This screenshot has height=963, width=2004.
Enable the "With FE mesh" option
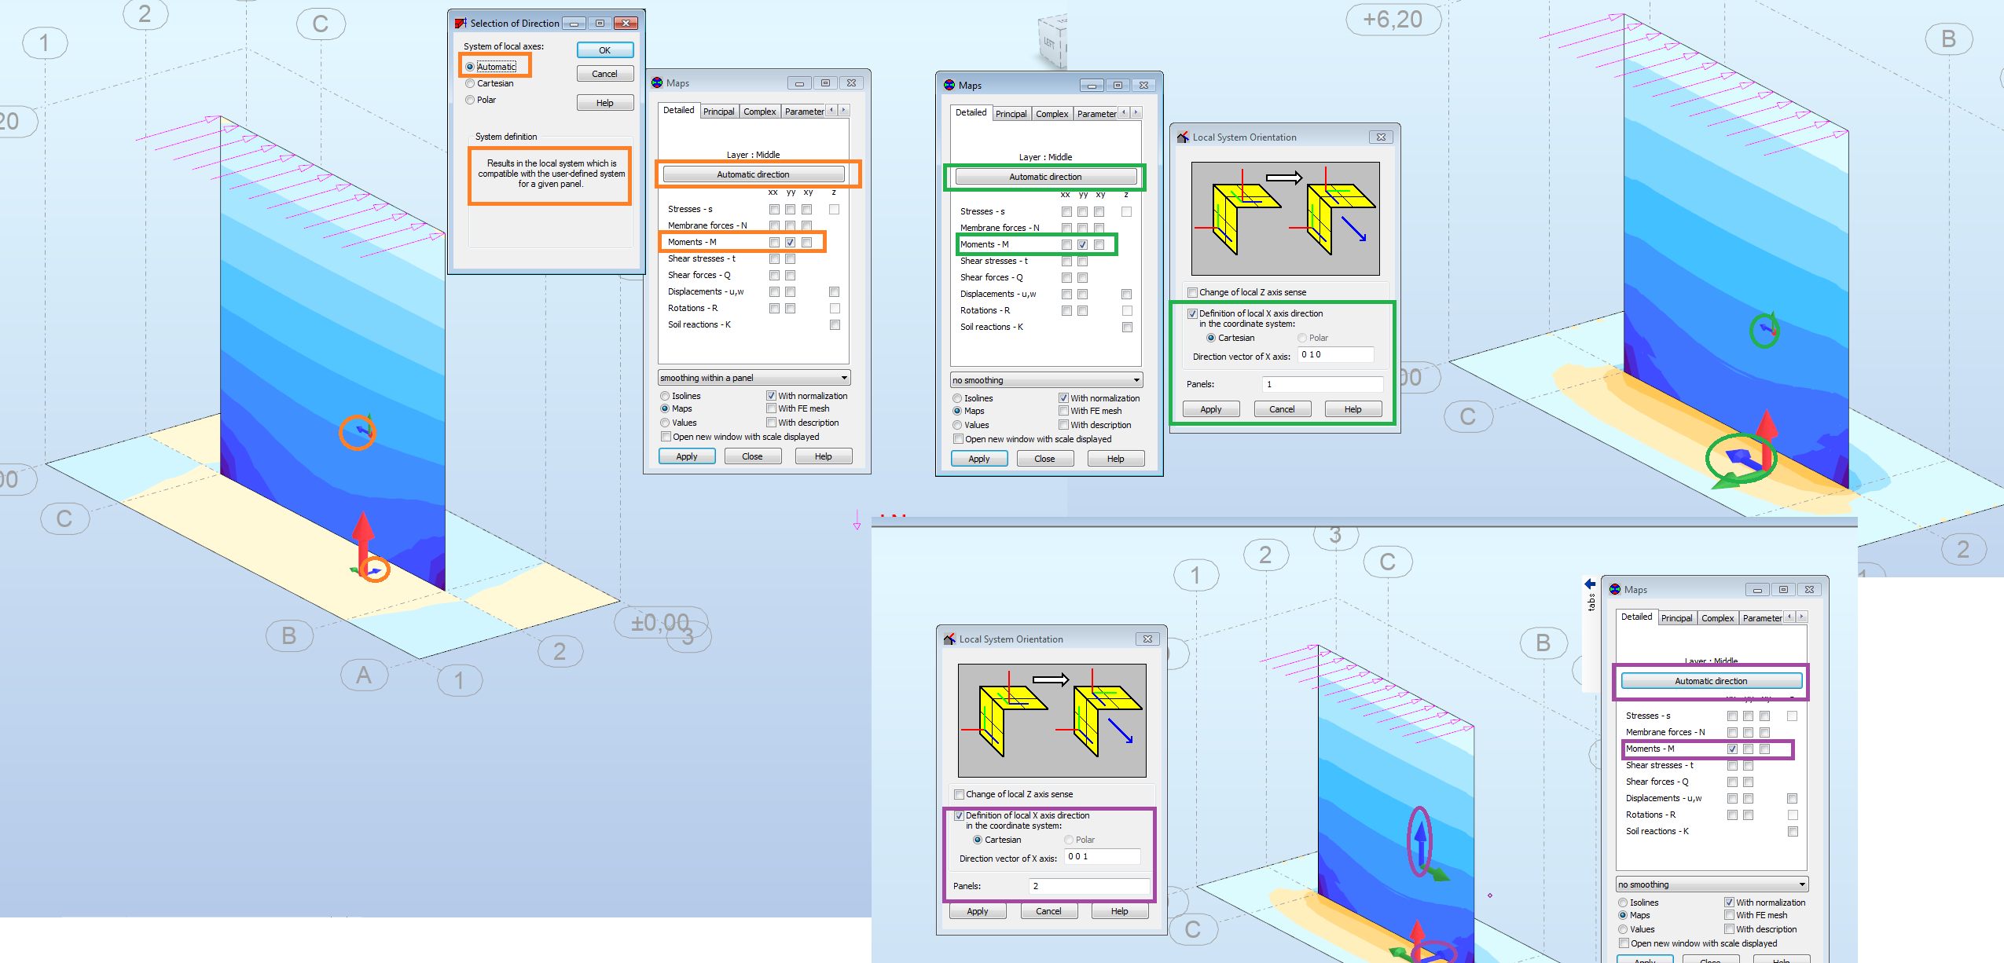click(x=771, y=408)
